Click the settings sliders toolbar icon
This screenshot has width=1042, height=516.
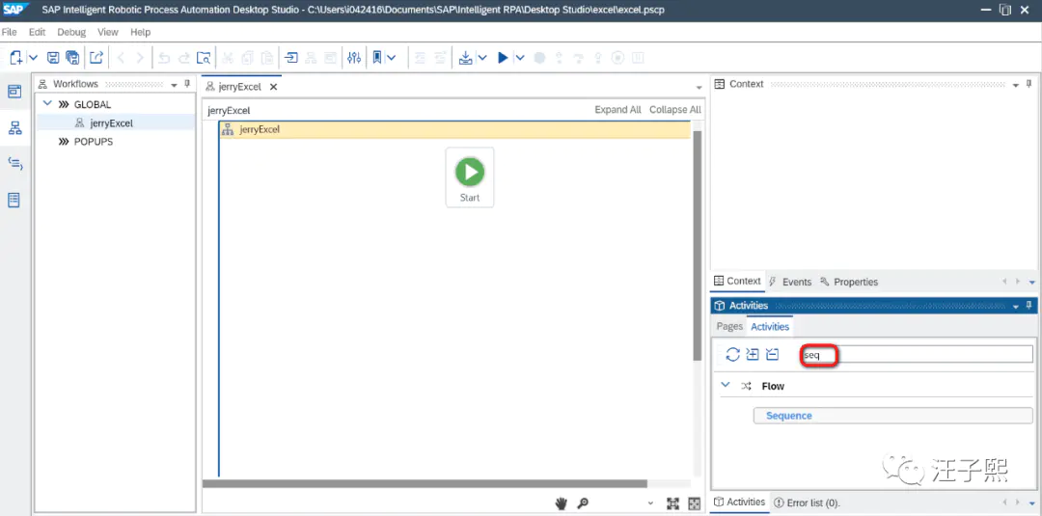point(354,58)
